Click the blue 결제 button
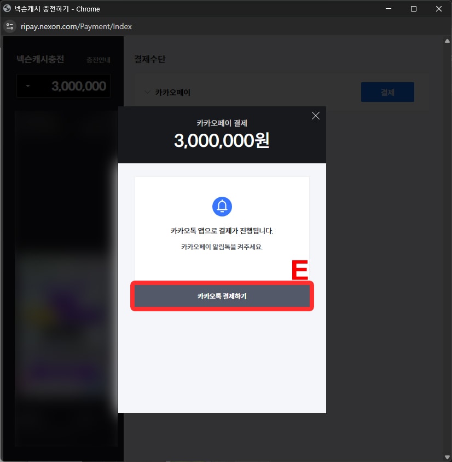452x462 pixels. (x=387, y=92)
